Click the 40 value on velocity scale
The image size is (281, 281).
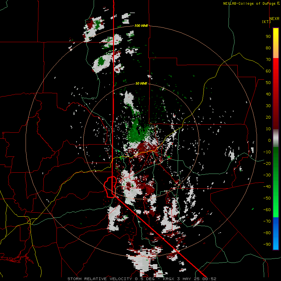point(268,94)
